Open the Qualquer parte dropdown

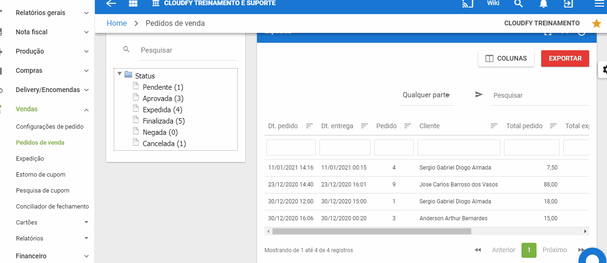pos(427,95)
